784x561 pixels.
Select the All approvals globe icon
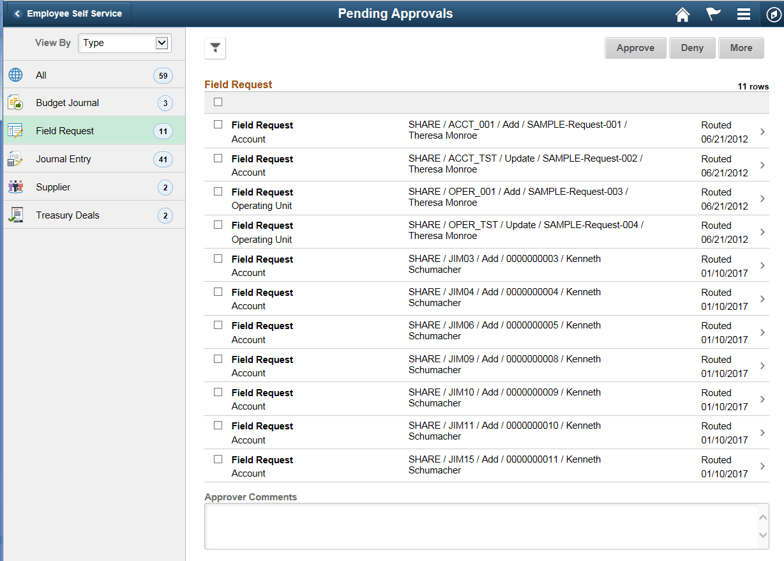click(x=15, y=75)
